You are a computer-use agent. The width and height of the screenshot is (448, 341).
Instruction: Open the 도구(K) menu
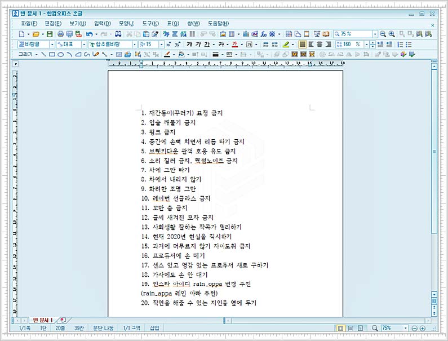(150, 24)
